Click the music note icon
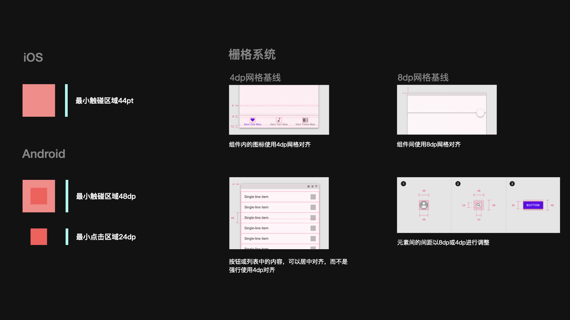Screen dimensions: 570x320 point(279,120)
